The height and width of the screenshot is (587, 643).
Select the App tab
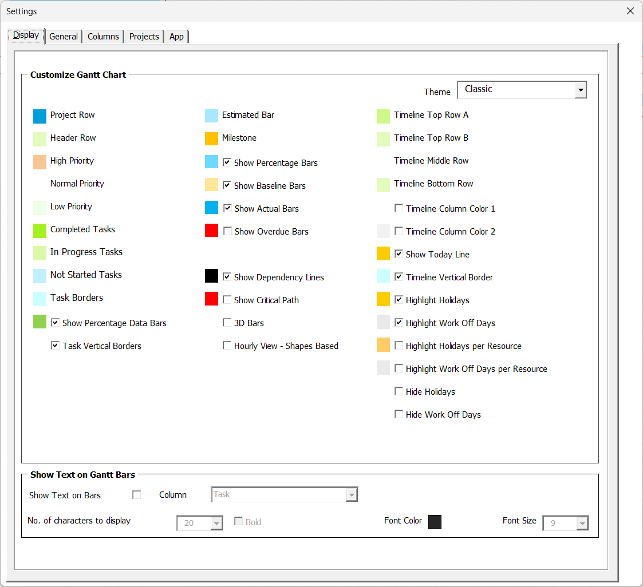176,37
